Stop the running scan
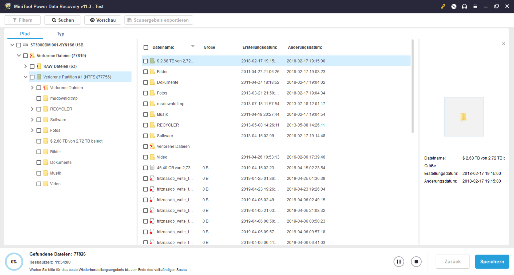 click(416, 262)
